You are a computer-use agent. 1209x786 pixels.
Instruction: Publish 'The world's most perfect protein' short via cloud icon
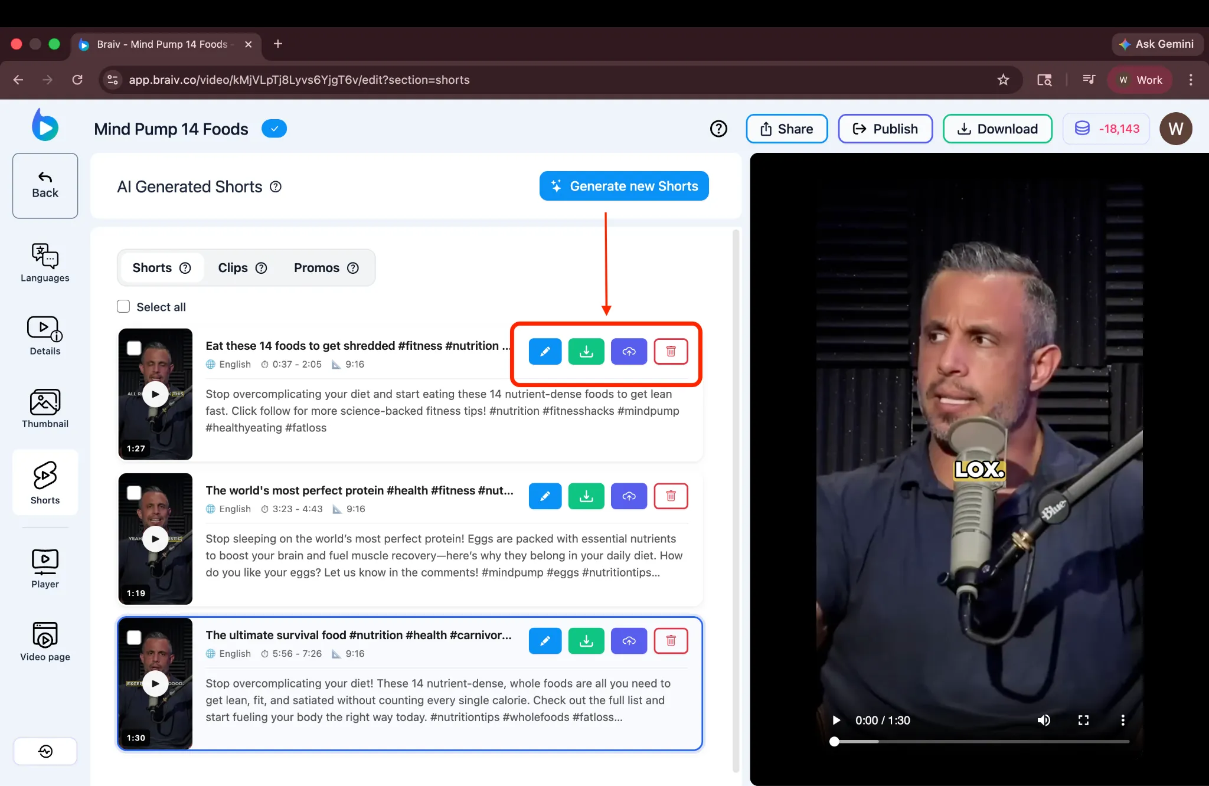click(x=629, y=496)
